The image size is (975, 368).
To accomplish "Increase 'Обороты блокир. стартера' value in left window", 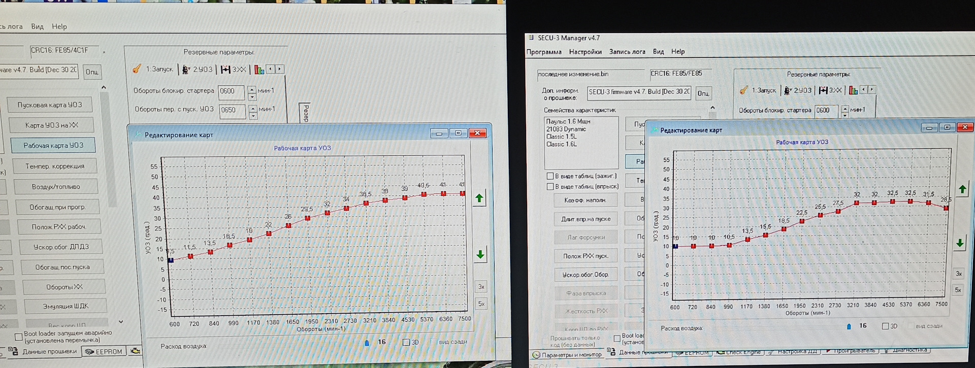I will pyautogui.click(x=252, y=89).
